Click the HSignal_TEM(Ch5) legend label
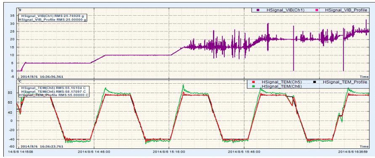 pos(282,82)
